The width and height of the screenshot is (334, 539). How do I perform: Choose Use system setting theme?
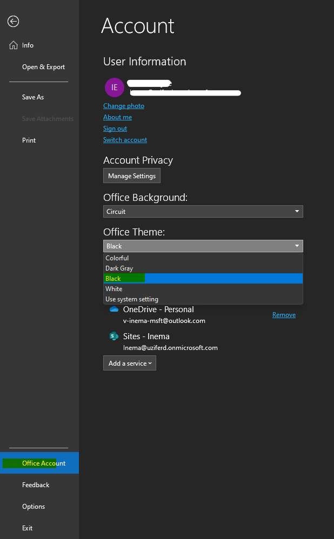[203, 299]
